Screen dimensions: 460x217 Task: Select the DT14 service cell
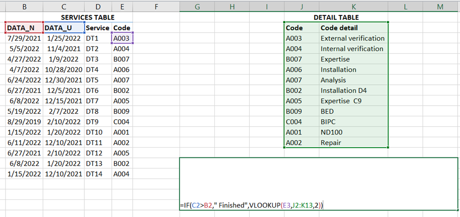[x=98, y=174]
